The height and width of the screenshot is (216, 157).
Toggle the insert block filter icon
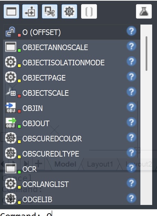pyautogui.click(x=30, y=11)
